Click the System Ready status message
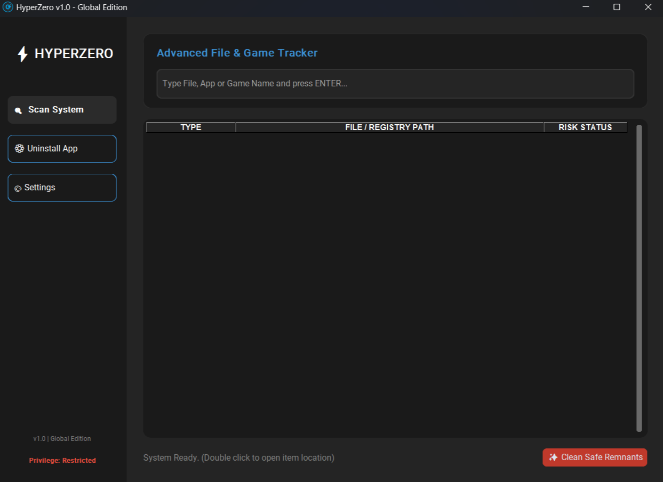The image size is (663, 482). pyautogui.click(x=238, y=457)
